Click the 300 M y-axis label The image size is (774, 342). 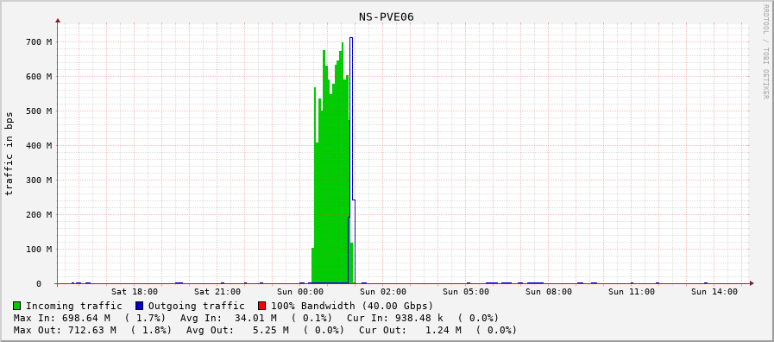coord(39,180)
